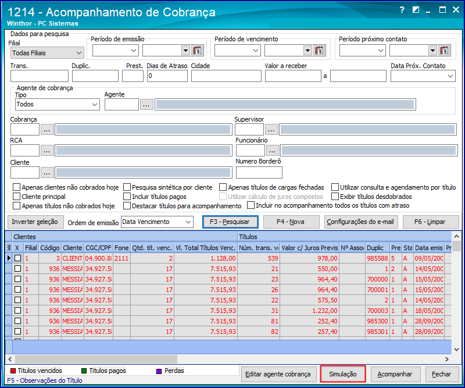Image resolution: width=465 pixels, height=388 pixels.
Task: Open Agente lookup ellipsis button
Action: click(x=146, y=105)
